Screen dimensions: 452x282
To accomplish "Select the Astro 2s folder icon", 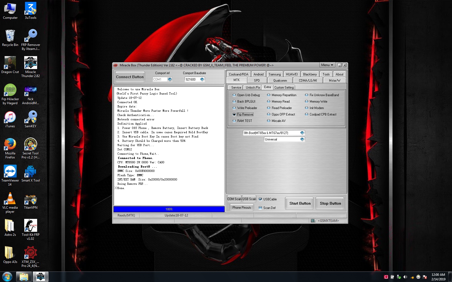I will 10,228.
